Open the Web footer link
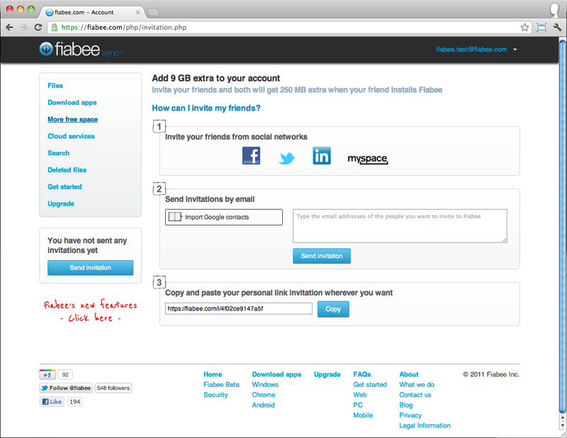Screen dimensions: 567x438 360,395
